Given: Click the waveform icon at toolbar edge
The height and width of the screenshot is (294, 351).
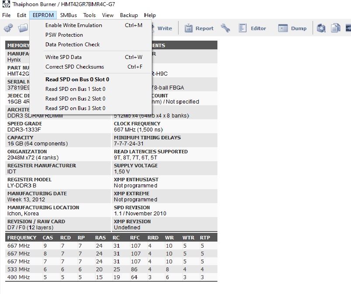Looking at the screenshot, I should coord(348,28).
